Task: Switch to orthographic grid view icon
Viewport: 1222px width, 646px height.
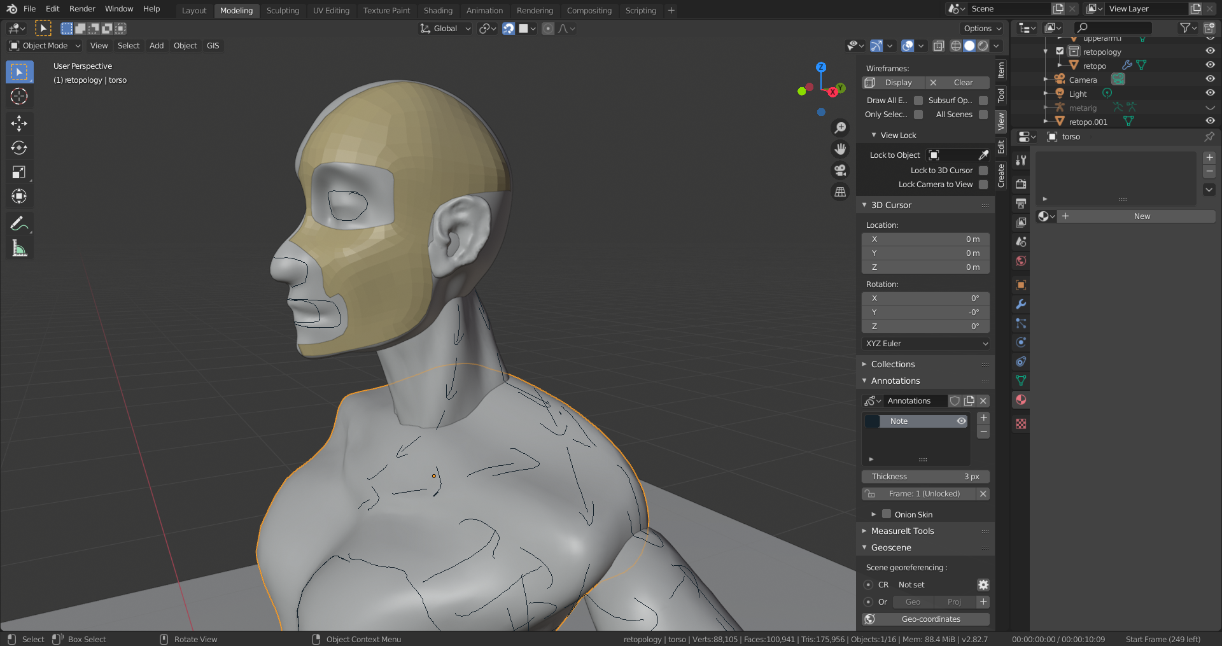Action: [840, 192]
